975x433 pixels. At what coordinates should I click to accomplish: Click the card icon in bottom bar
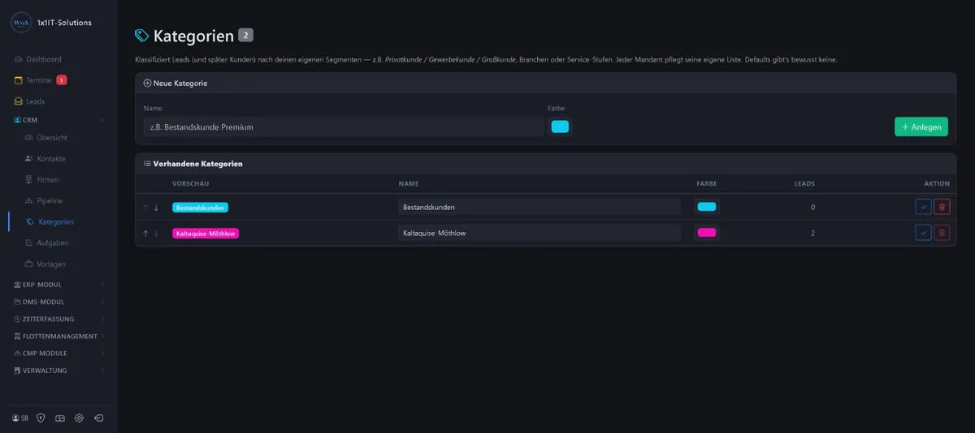coord(60,418)
